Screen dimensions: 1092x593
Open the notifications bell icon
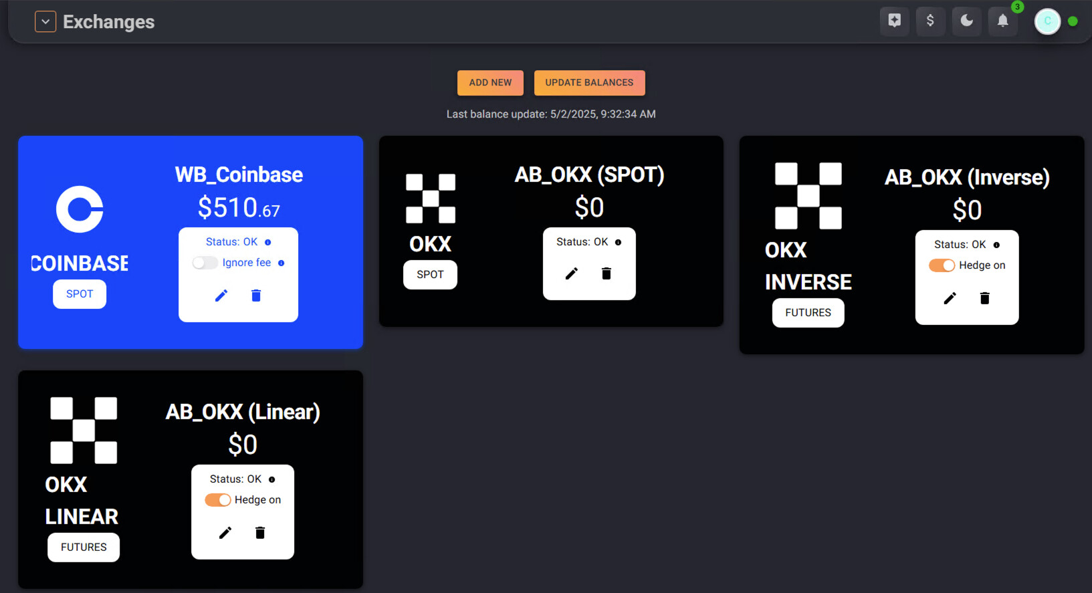tap(1002, 21)
